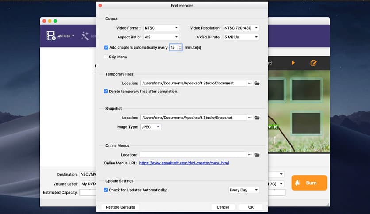Screen dimensions: 370x214
Task: Expand the disc size 4.7G dropdown
Action: coord(281,183)
